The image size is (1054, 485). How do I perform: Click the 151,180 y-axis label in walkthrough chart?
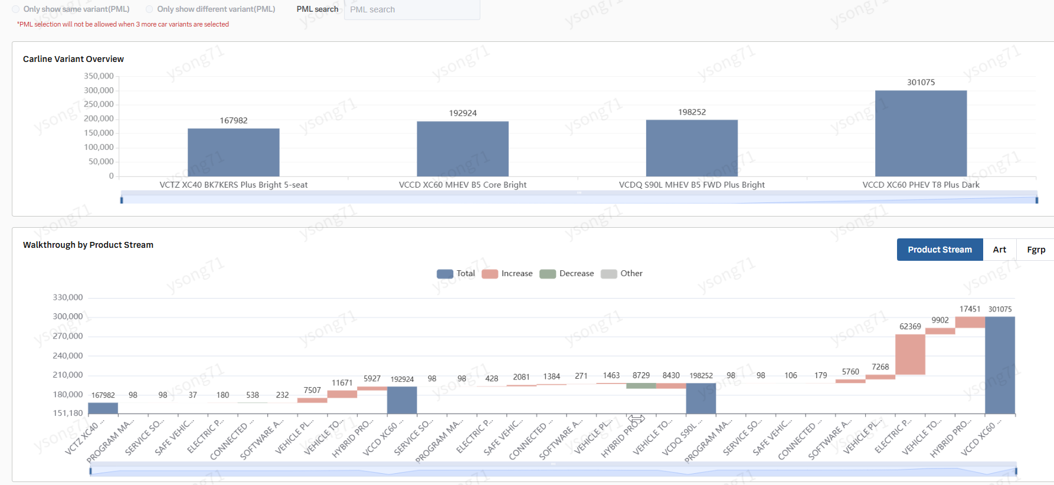pos(68,413)
